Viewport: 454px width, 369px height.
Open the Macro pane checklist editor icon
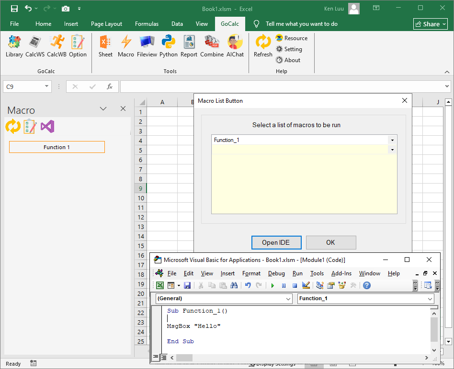pyautogui.click(x=30, y=127)
